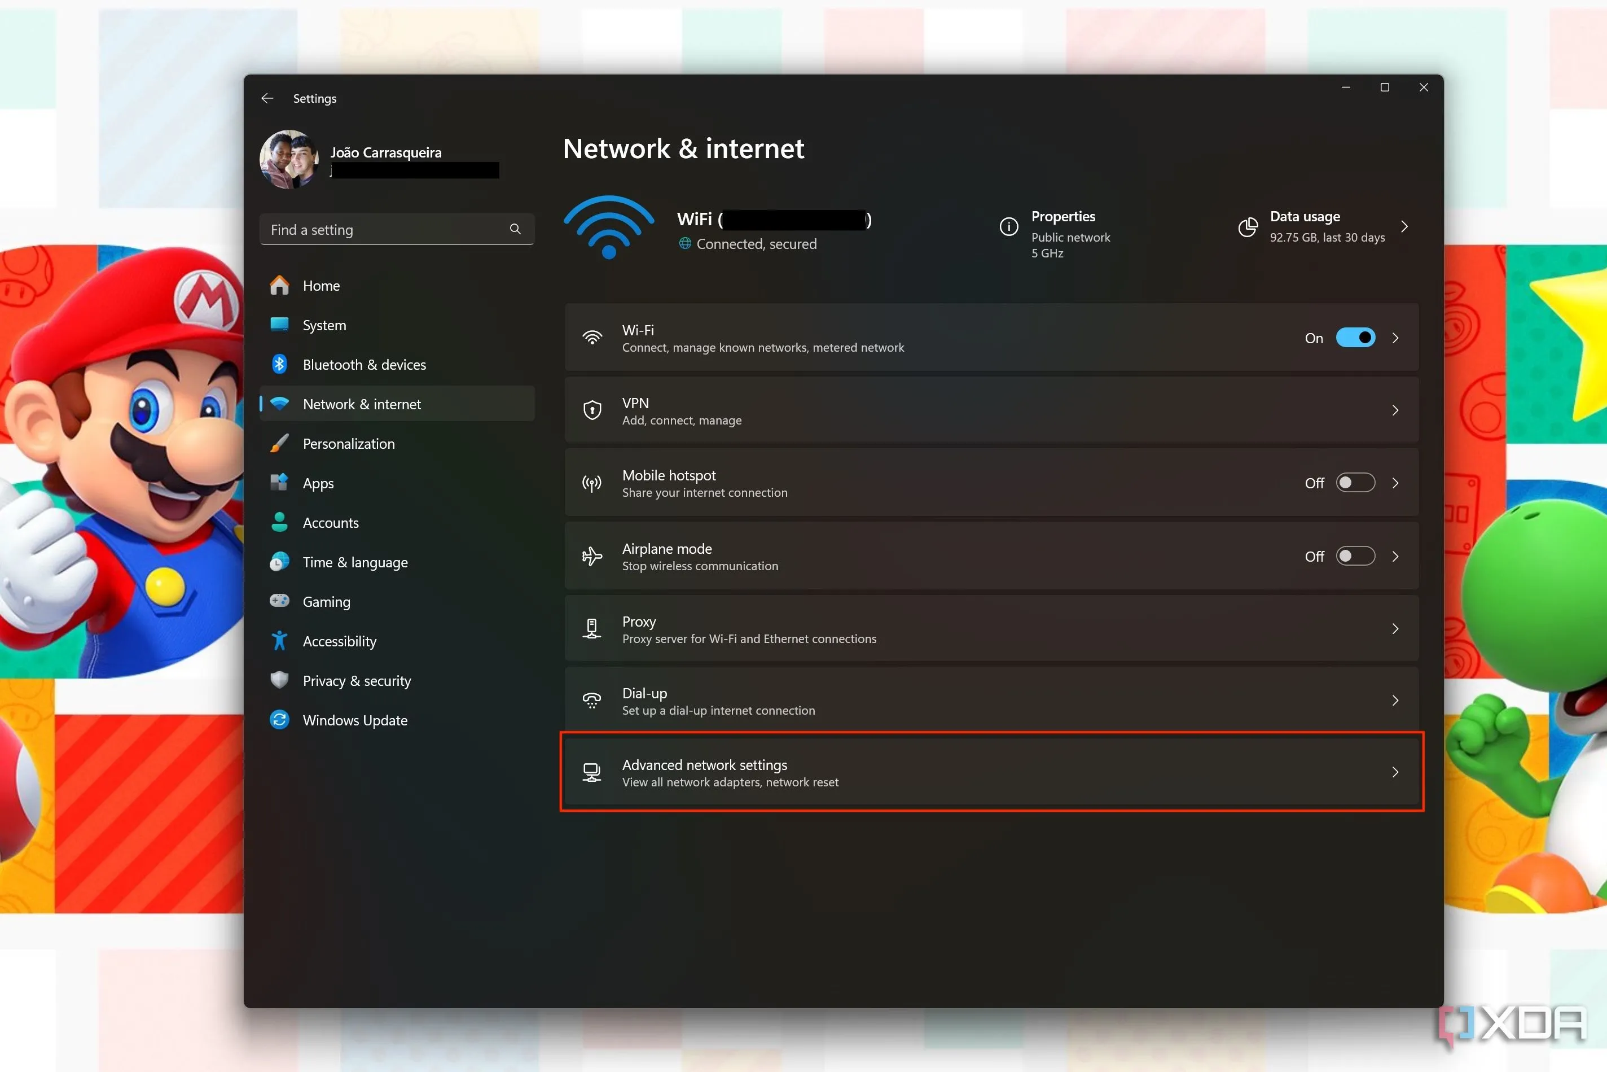Click the Find a setting search box
This screenshot has height=1072, width=1607.
click(x=386, y=230)
